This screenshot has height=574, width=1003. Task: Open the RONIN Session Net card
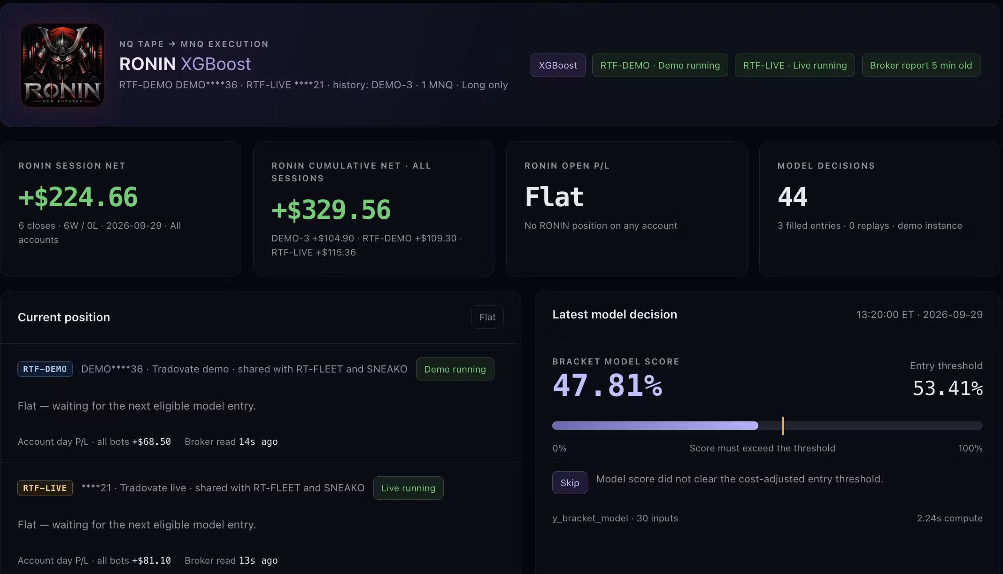point(121,209)
